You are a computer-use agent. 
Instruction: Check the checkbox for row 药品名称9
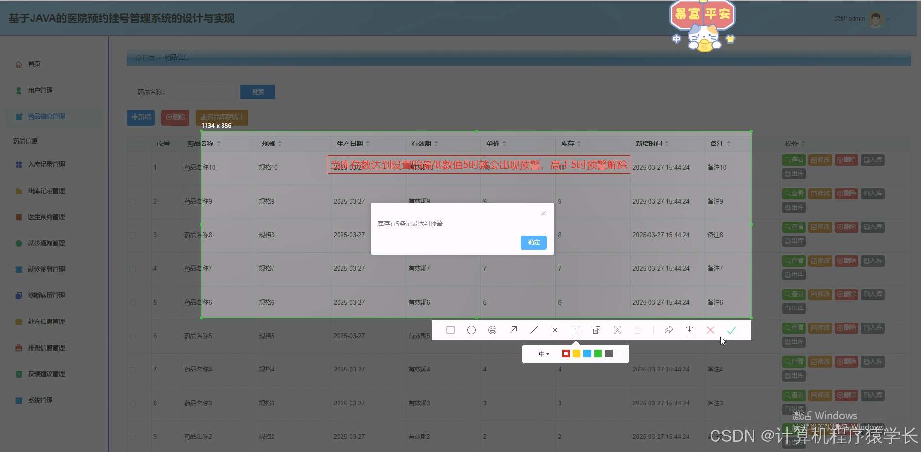[133, 202]
